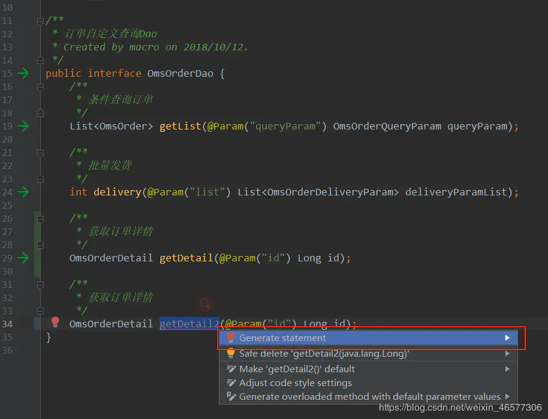Collapse the getList comment block fold marker

click(x=40, y=87)
